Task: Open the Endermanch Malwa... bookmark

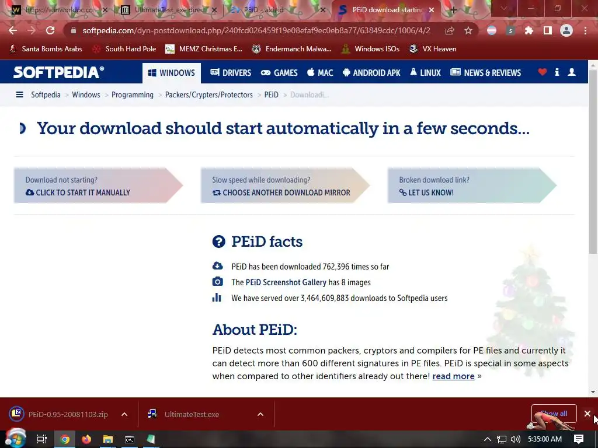Action: 292,49
